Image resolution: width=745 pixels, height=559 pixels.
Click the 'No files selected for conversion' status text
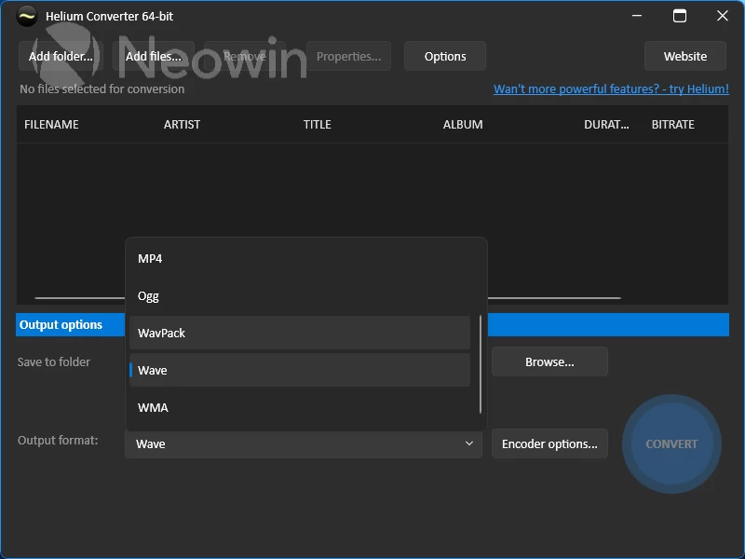[x=102, y=89]
